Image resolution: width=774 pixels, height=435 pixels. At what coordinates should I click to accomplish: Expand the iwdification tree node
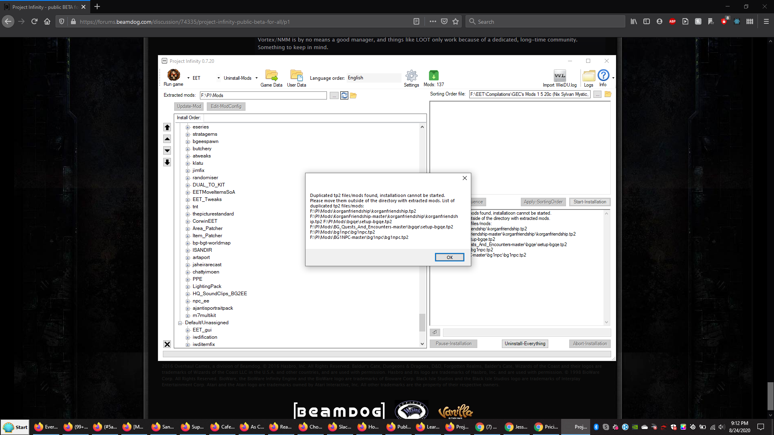188,338
